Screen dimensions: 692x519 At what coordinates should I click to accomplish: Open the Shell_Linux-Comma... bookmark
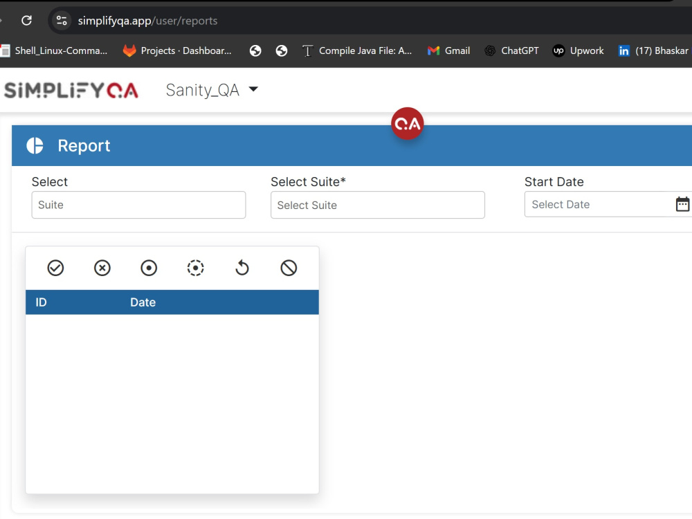pos(54,51)
